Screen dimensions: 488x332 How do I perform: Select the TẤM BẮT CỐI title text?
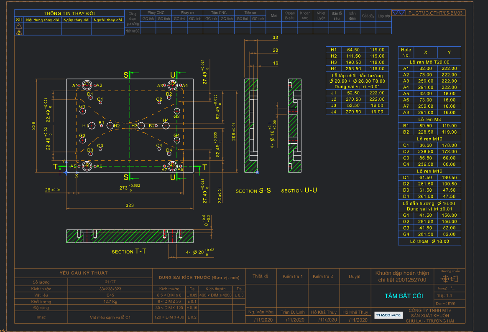[404, 296]
